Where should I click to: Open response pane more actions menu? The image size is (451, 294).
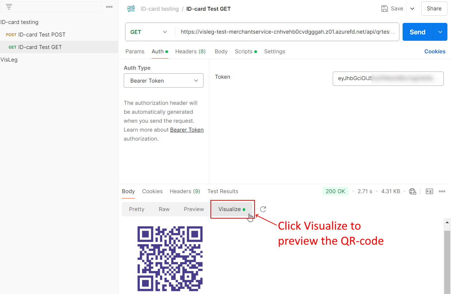coord(442,191)
